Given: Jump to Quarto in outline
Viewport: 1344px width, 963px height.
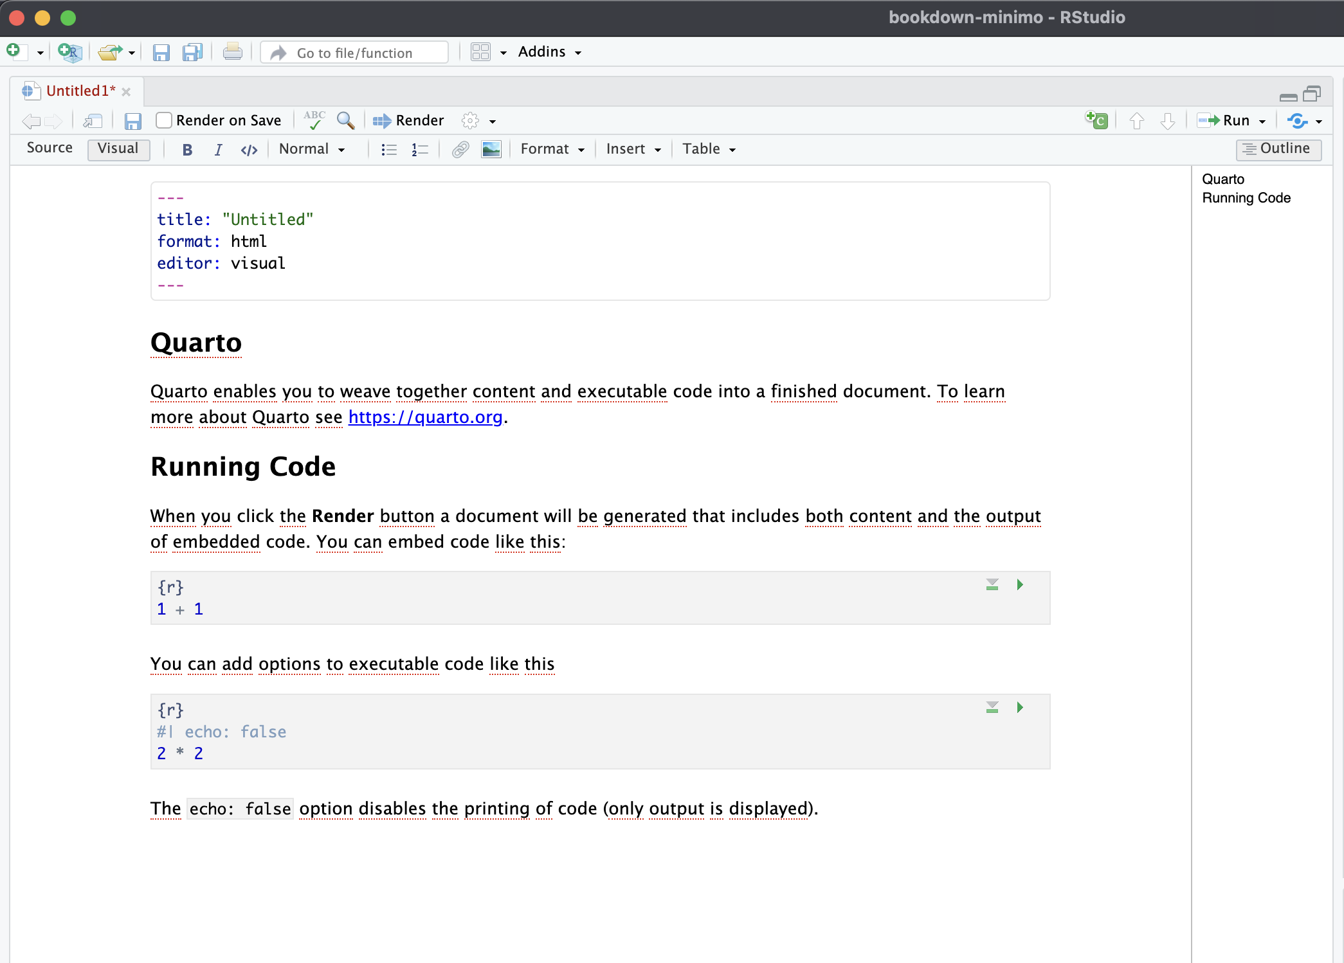Looking at the screenshot, I should click(1223, 179).
